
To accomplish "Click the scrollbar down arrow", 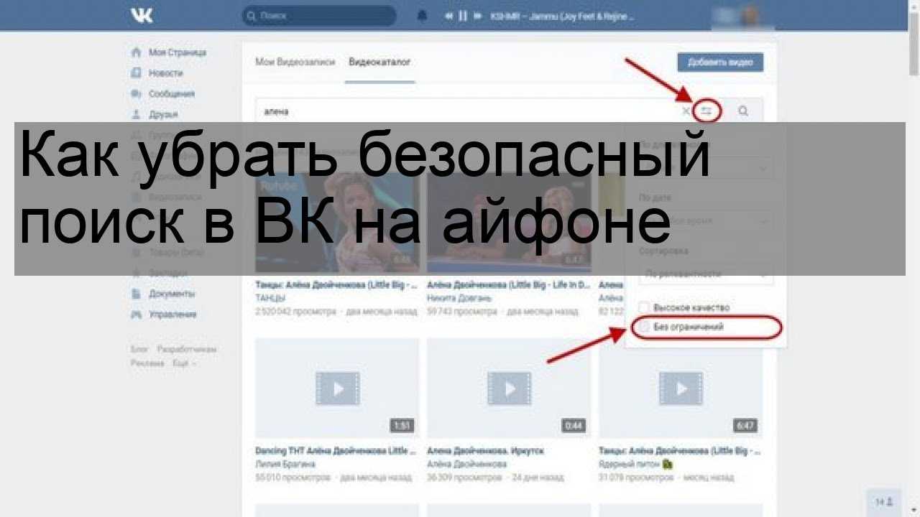I will [914, 511].
